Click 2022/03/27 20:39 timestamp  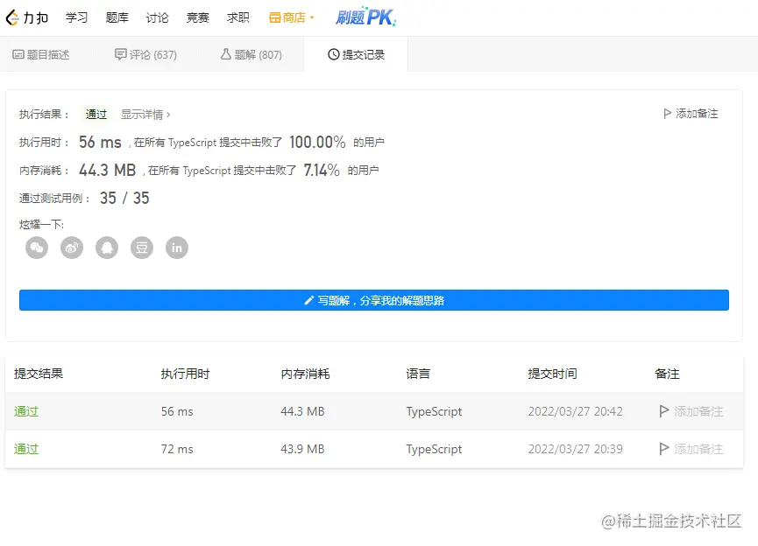click(x=575, y=449)
